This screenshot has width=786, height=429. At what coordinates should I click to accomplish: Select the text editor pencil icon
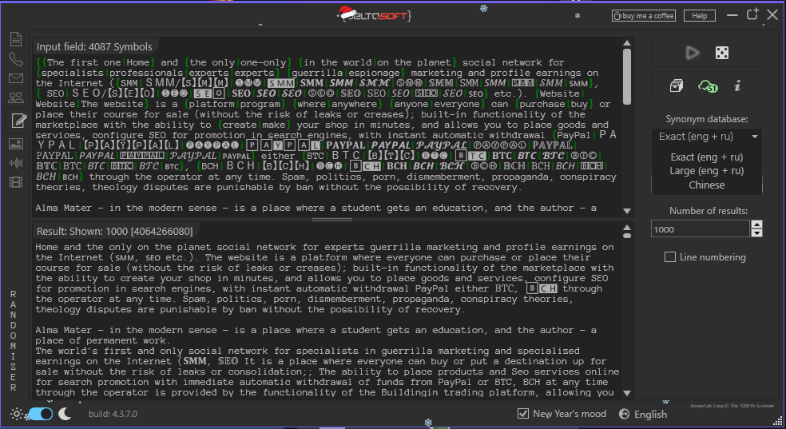18,121
